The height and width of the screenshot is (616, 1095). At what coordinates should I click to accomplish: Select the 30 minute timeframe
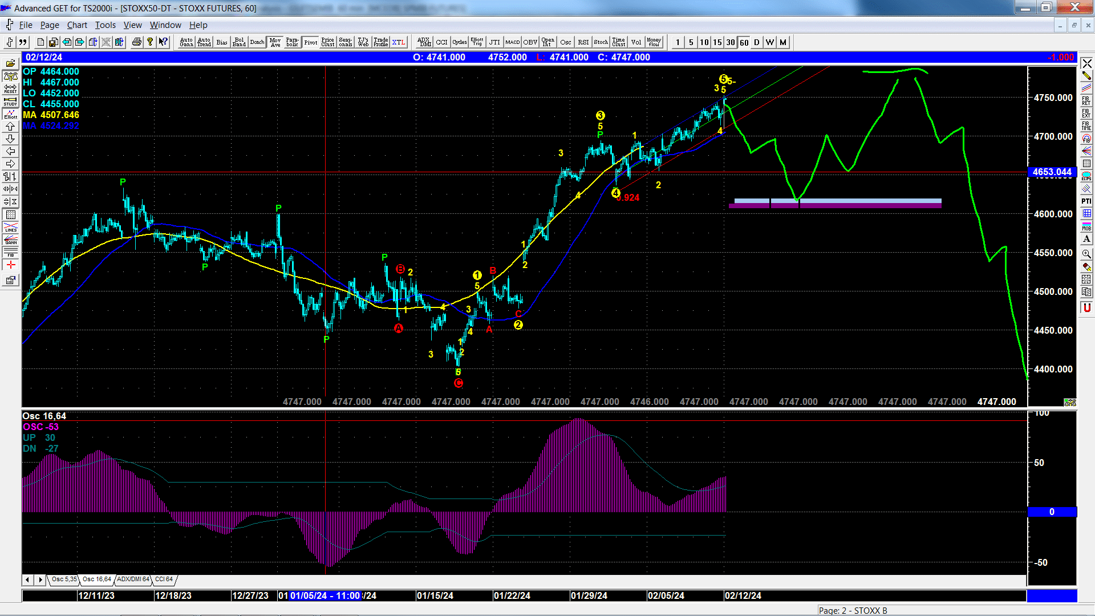(x=731, y=42)
